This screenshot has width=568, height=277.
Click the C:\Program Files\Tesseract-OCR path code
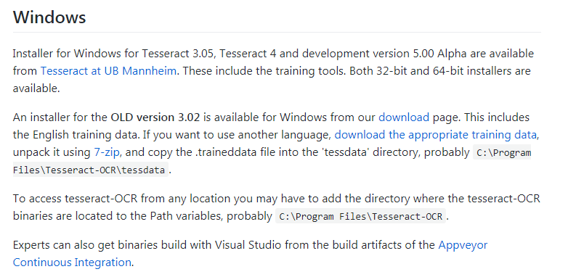pyautogui.click(x=361, y=217)
